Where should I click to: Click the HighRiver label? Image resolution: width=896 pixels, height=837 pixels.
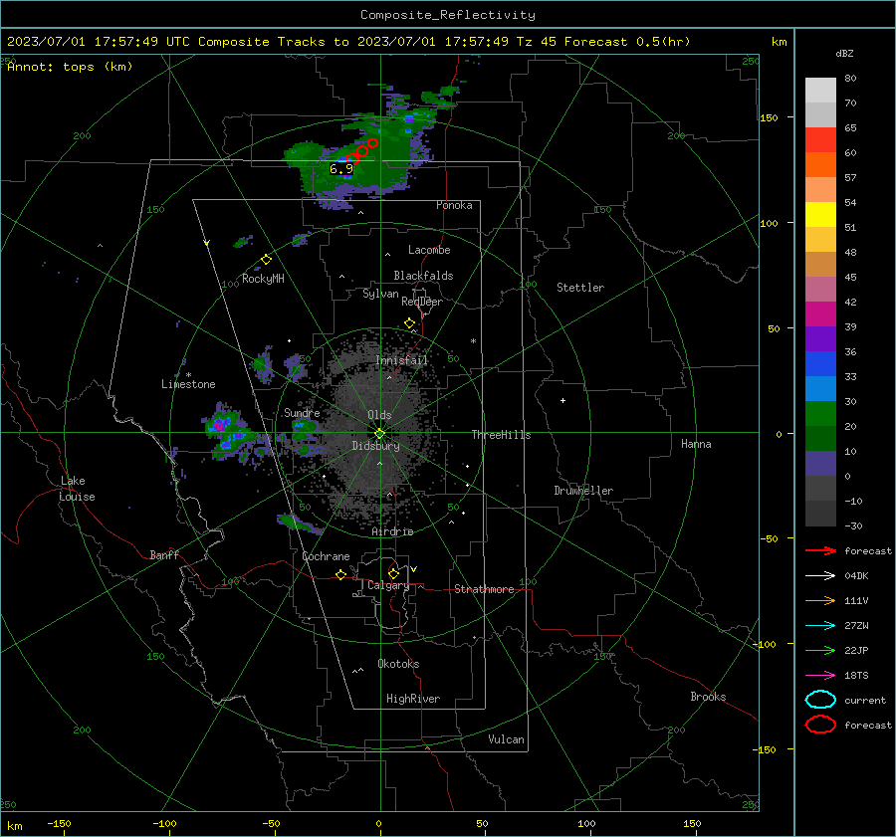click(x=413, y=699)
